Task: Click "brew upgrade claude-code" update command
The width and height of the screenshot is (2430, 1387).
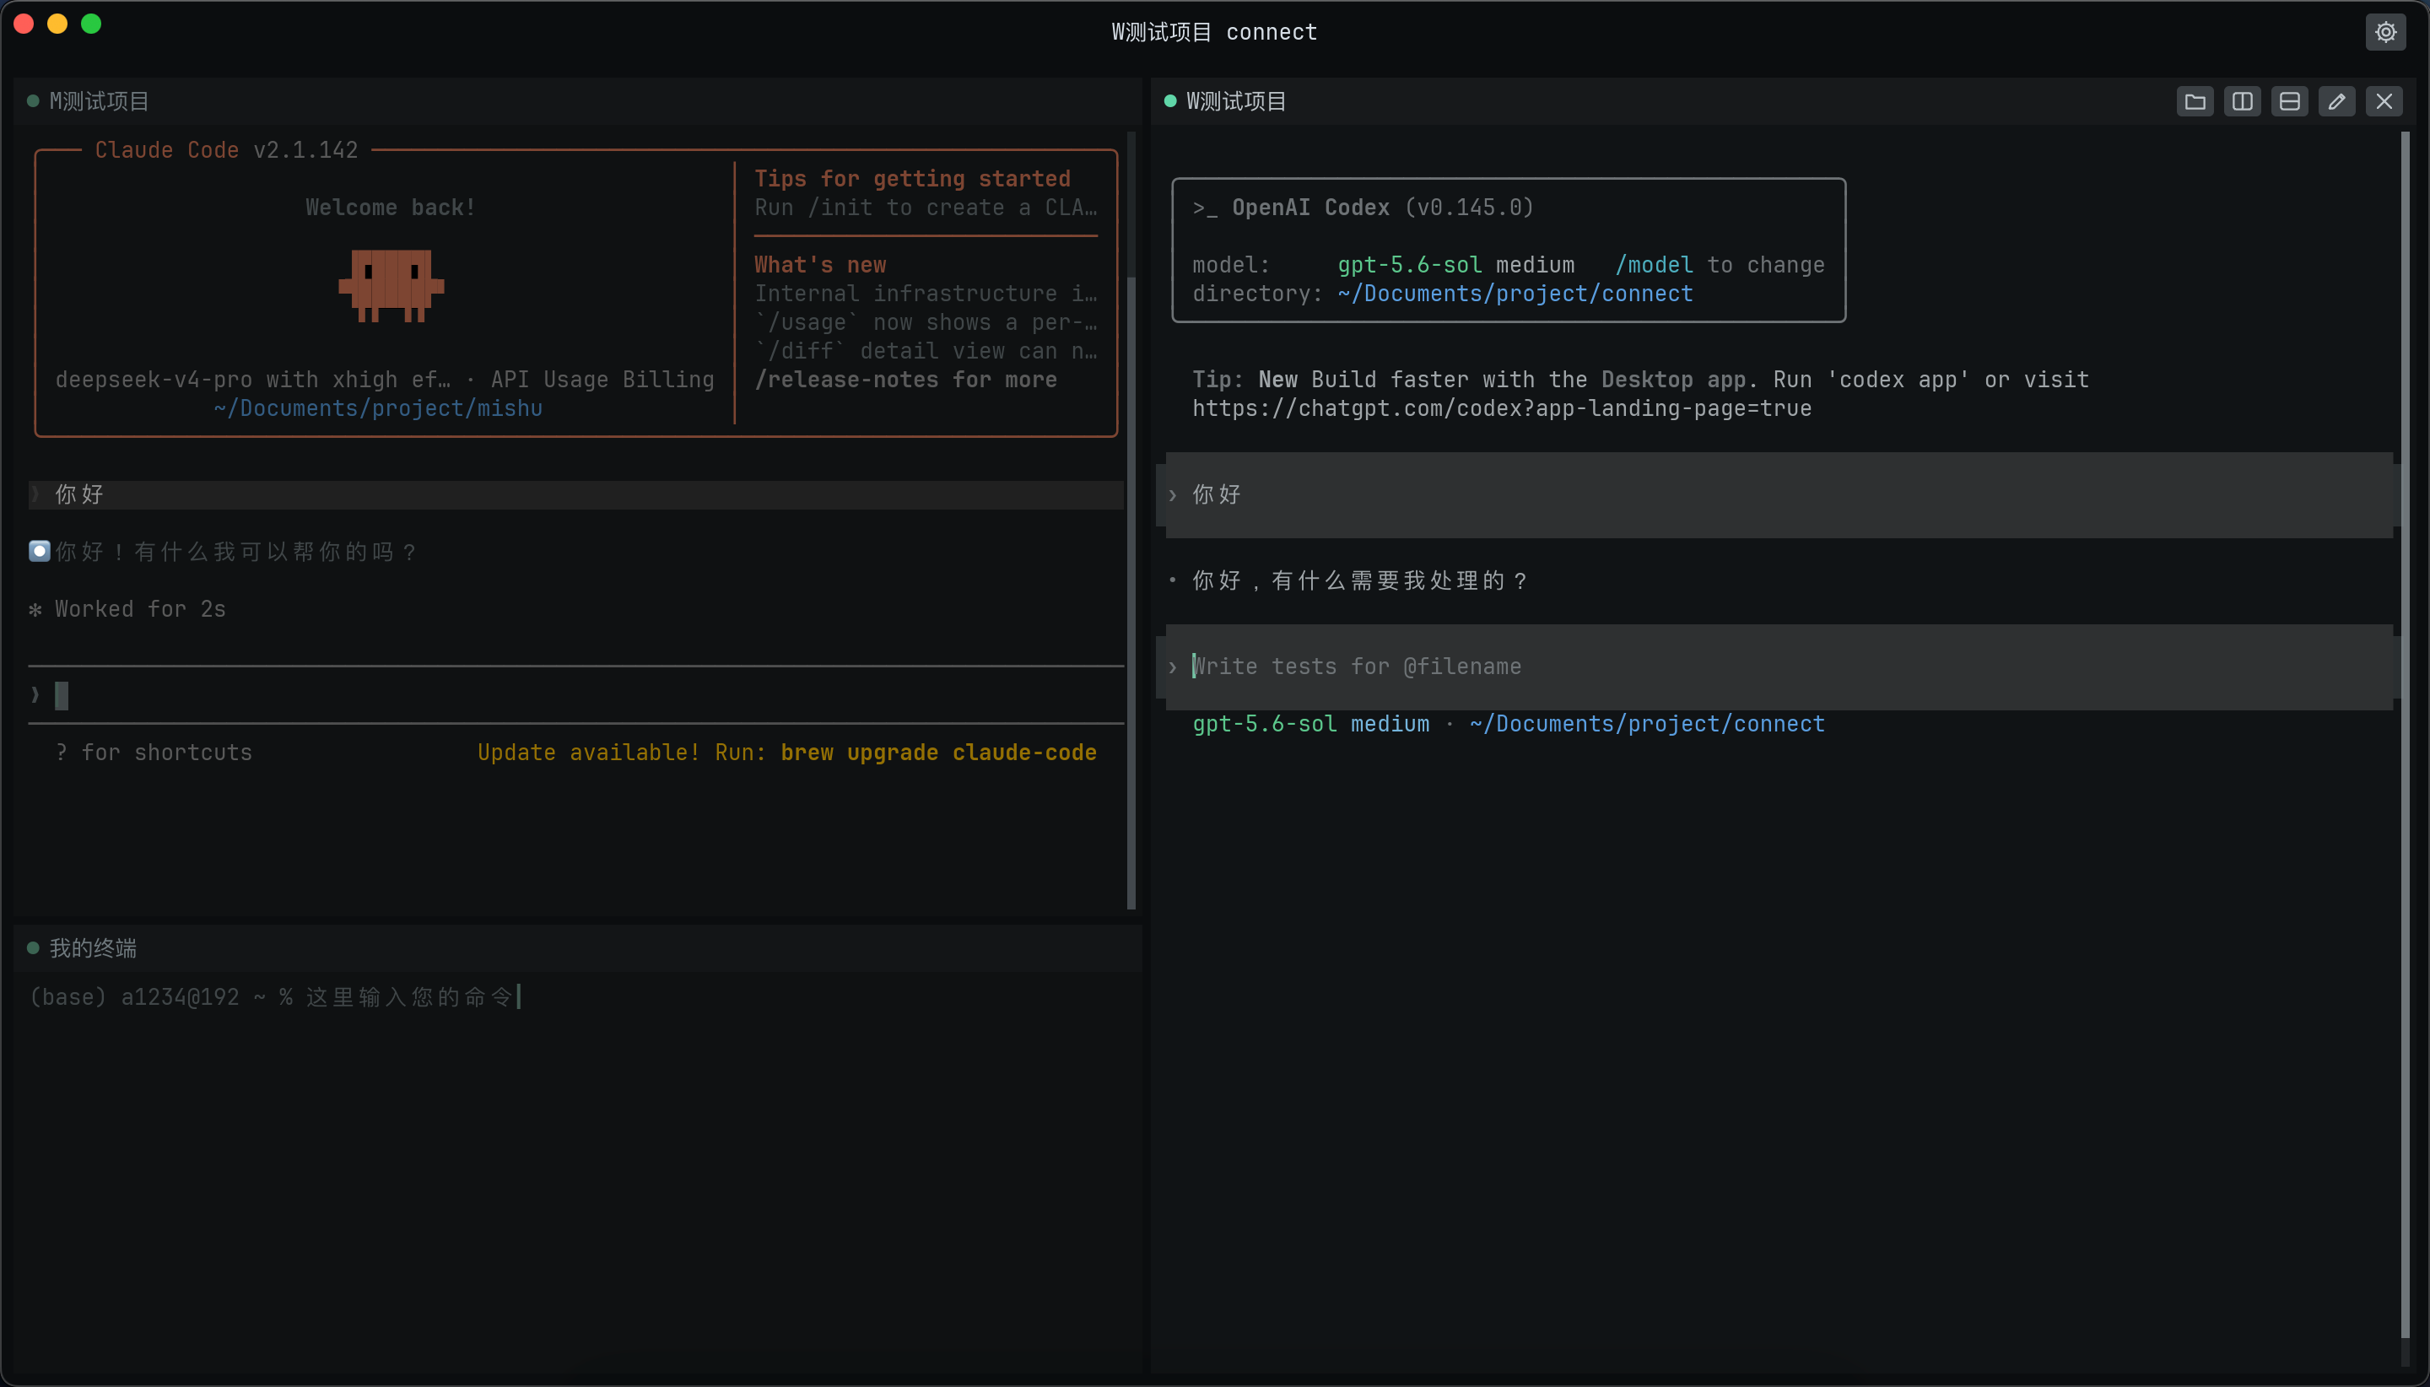Action: (938, 753)
